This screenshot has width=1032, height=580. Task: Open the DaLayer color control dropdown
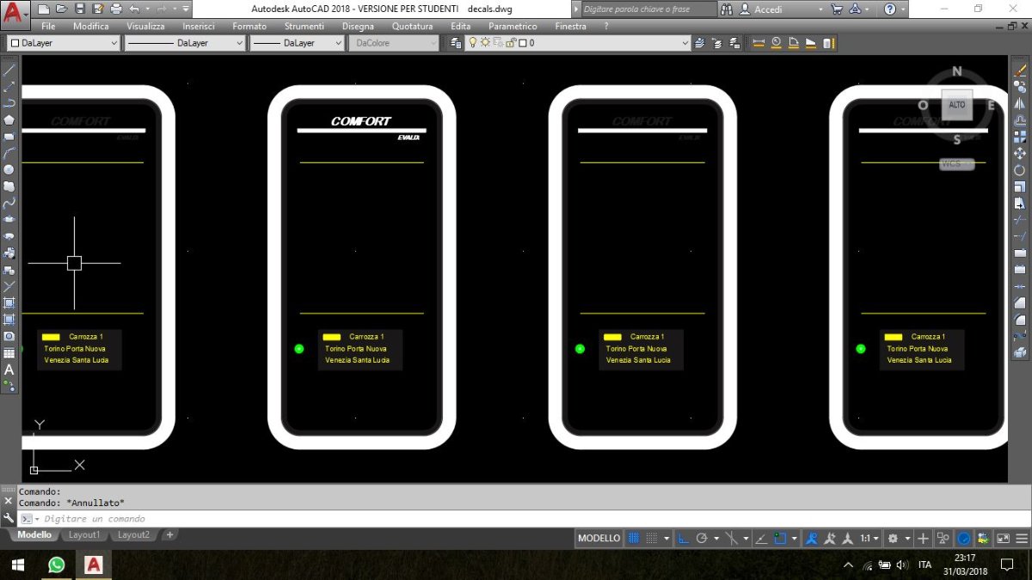64,43
